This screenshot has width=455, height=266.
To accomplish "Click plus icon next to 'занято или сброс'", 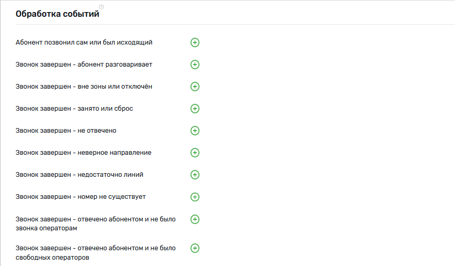I will (195, 109).
